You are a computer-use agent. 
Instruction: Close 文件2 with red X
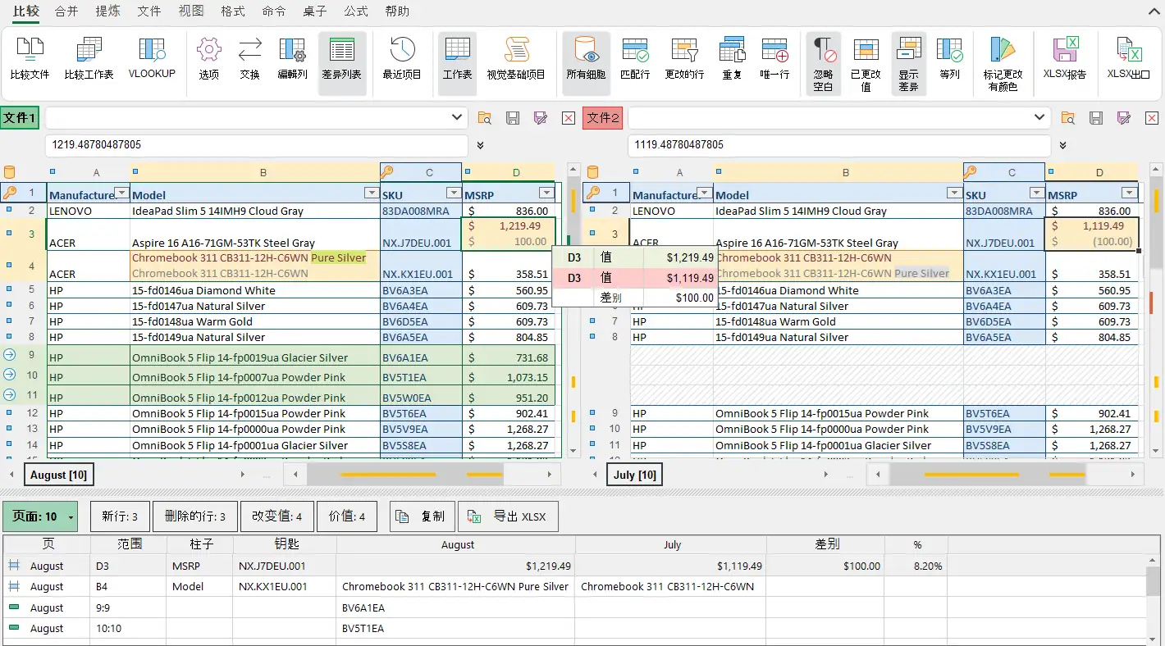click(x=1151, y=118)
